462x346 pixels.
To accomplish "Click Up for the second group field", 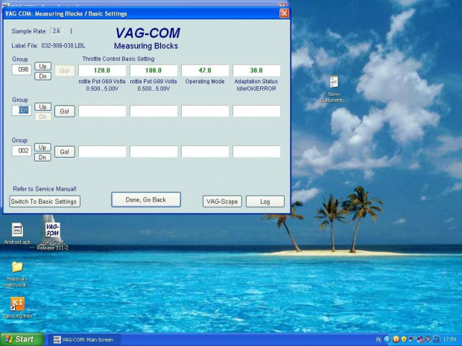I will pyautogui.click(x=42, y=107).
